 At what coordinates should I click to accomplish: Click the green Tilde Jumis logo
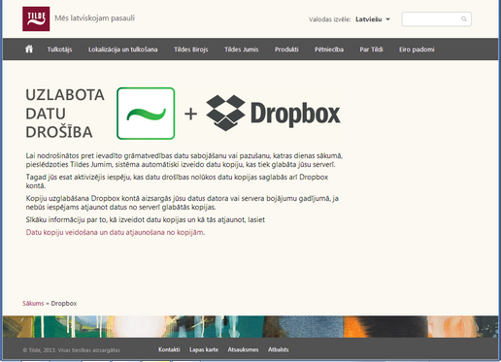point(146,114)
